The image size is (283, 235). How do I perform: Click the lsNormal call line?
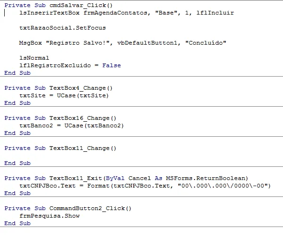pyautogui.click(x=34, y=58)
